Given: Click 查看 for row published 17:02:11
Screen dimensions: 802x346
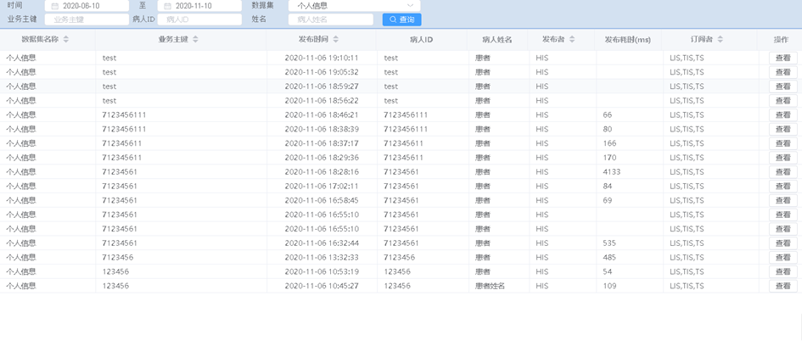Looking at the screenshot, I should (x=783, y=187).
